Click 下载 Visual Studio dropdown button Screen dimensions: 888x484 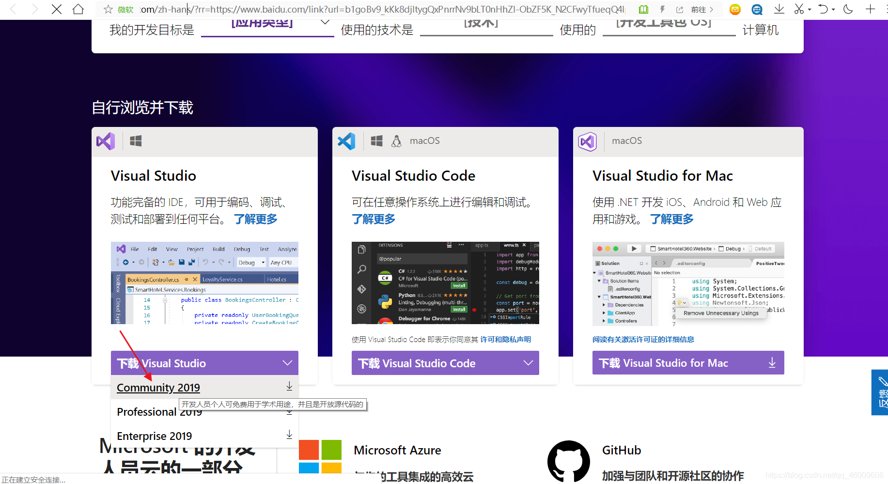tap(204, 363)
